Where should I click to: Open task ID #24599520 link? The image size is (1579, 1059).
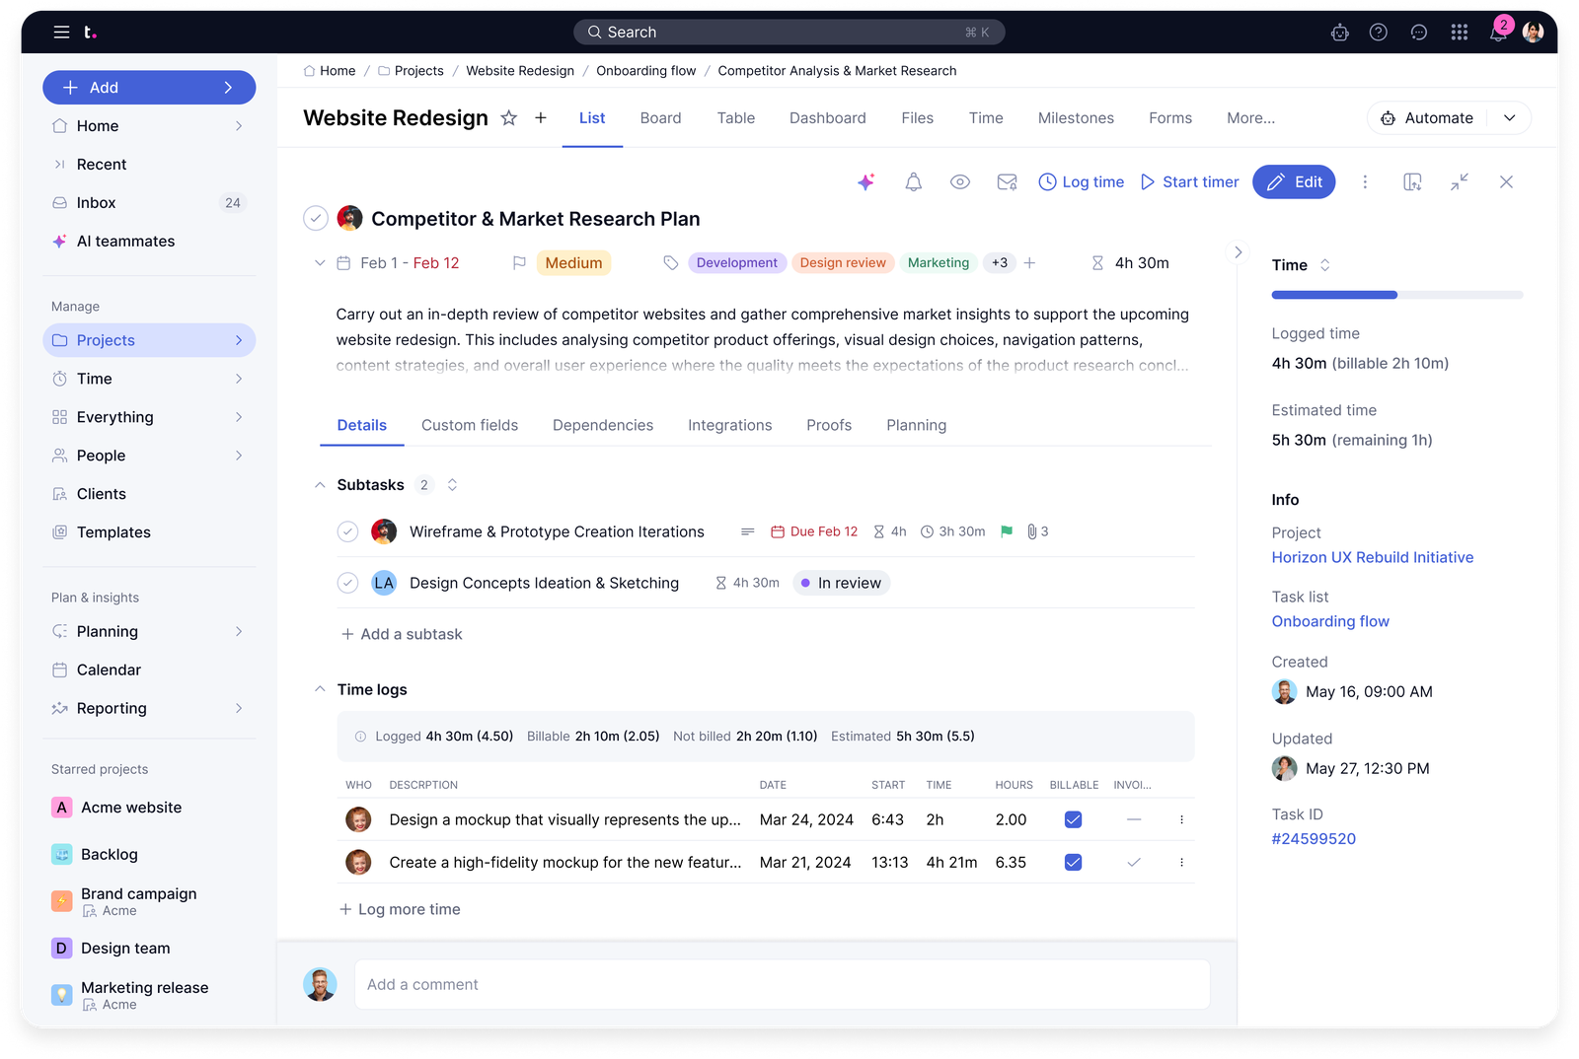point(1314,839)
